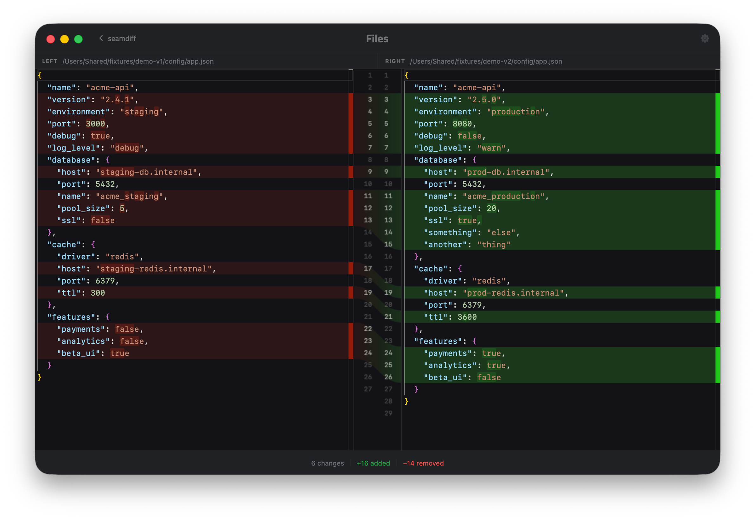Screen dimensions: 754x519
Task: Click the seamdiff back label
Action: coord(122,38)
